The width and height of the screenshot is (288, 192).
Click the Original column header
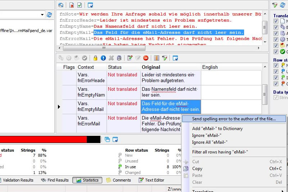coord(151,67)
